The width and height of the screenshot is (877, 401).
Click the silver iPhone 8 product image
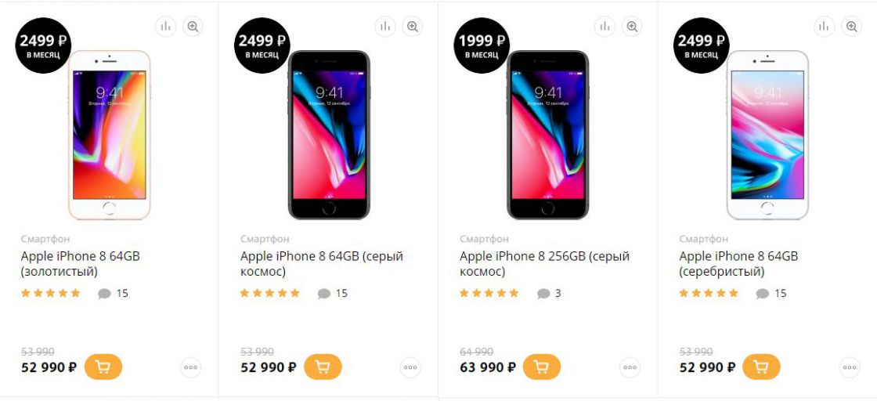point(767,135)
